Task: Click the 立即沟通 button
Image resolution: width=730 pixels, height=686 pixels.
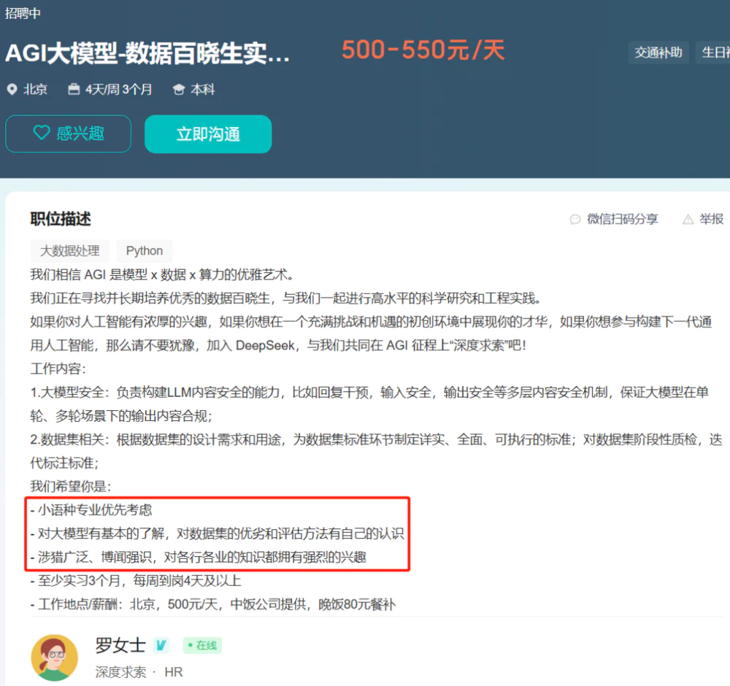Action: [x=208, y=134]
